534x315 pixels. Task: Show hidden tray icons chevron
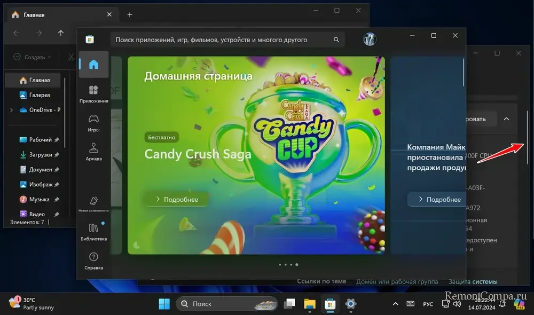tap(395, 304)
